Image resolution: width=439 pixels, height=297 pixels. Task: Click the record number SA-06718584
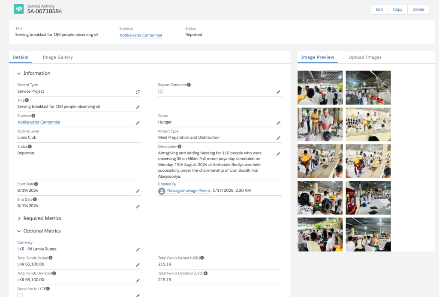(45, 12)
